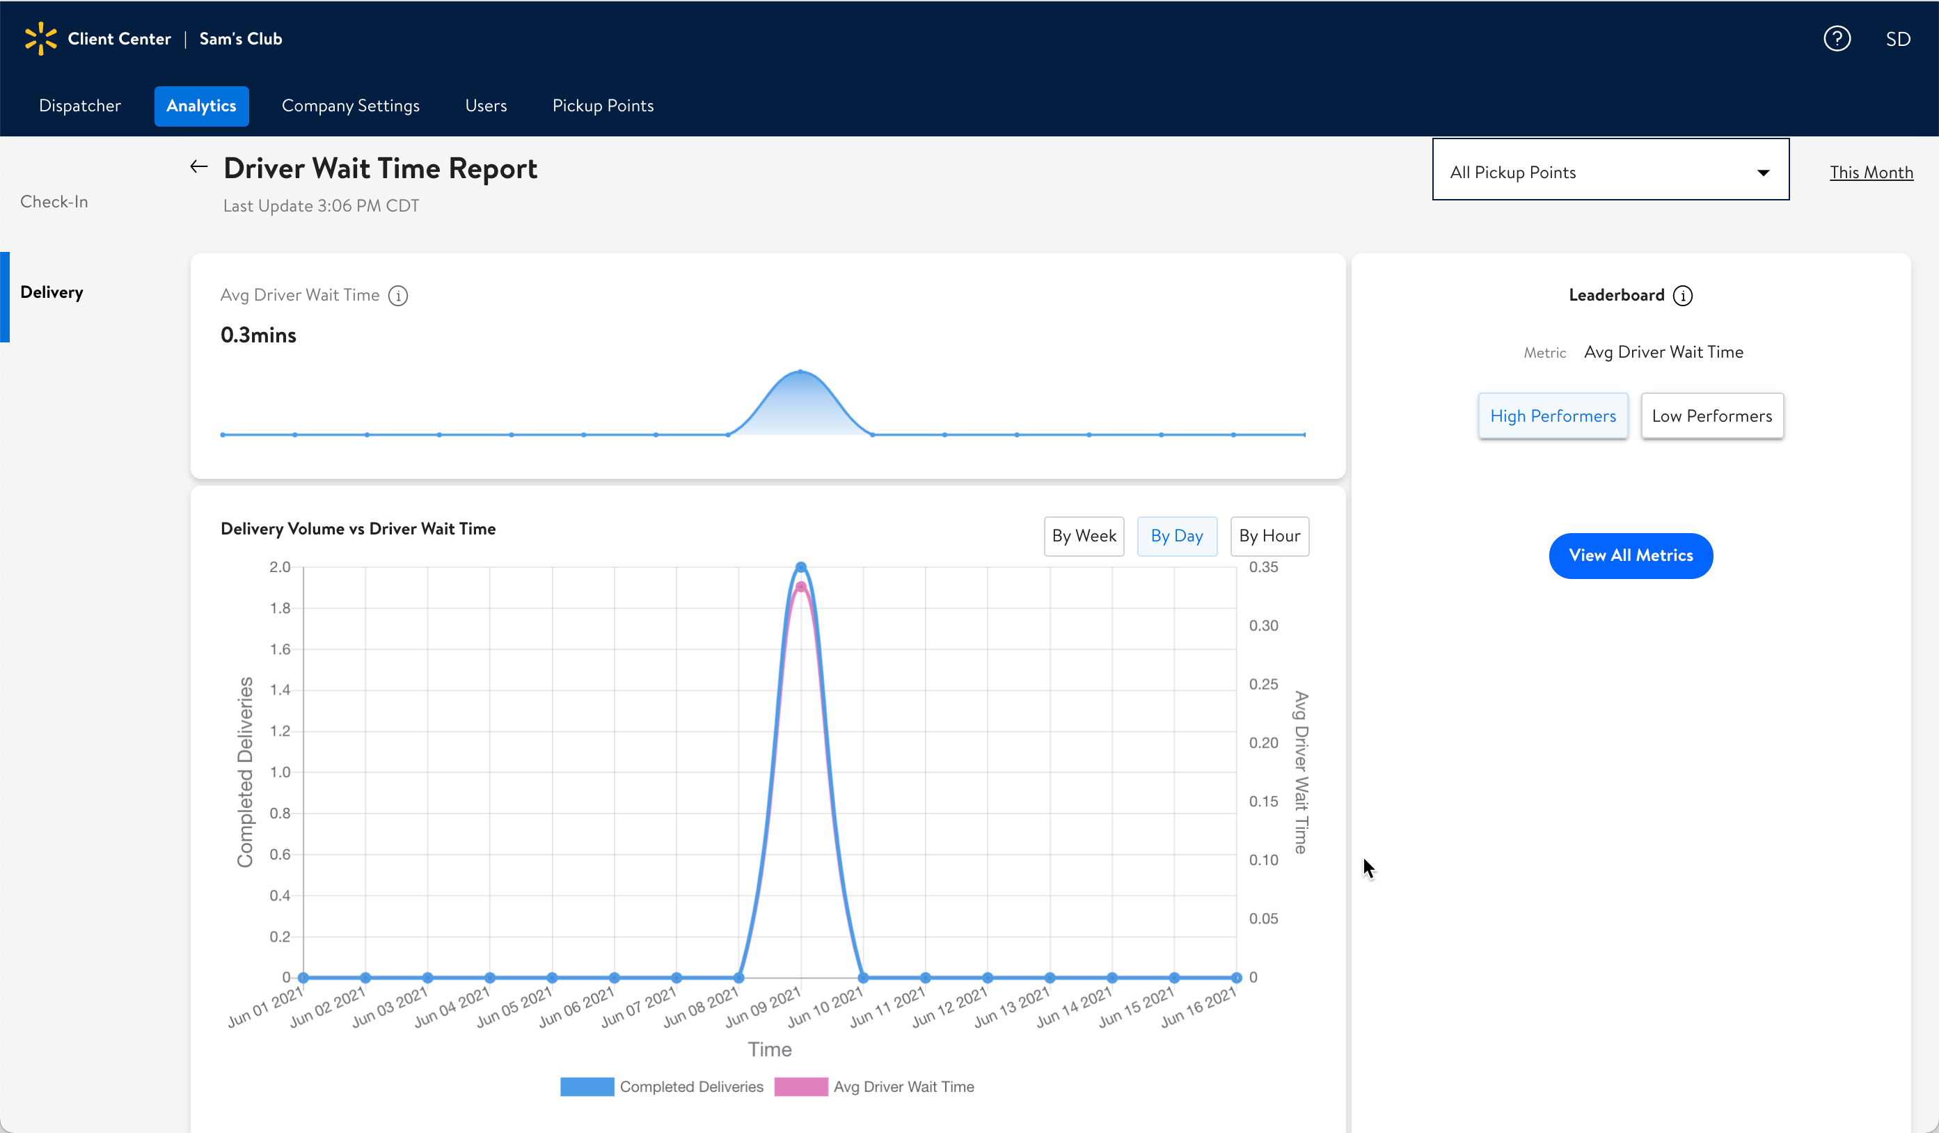This screenshot has width=1939, height=1133.
Task: Click the Walmart spark logo
Action: click(41, 38)
